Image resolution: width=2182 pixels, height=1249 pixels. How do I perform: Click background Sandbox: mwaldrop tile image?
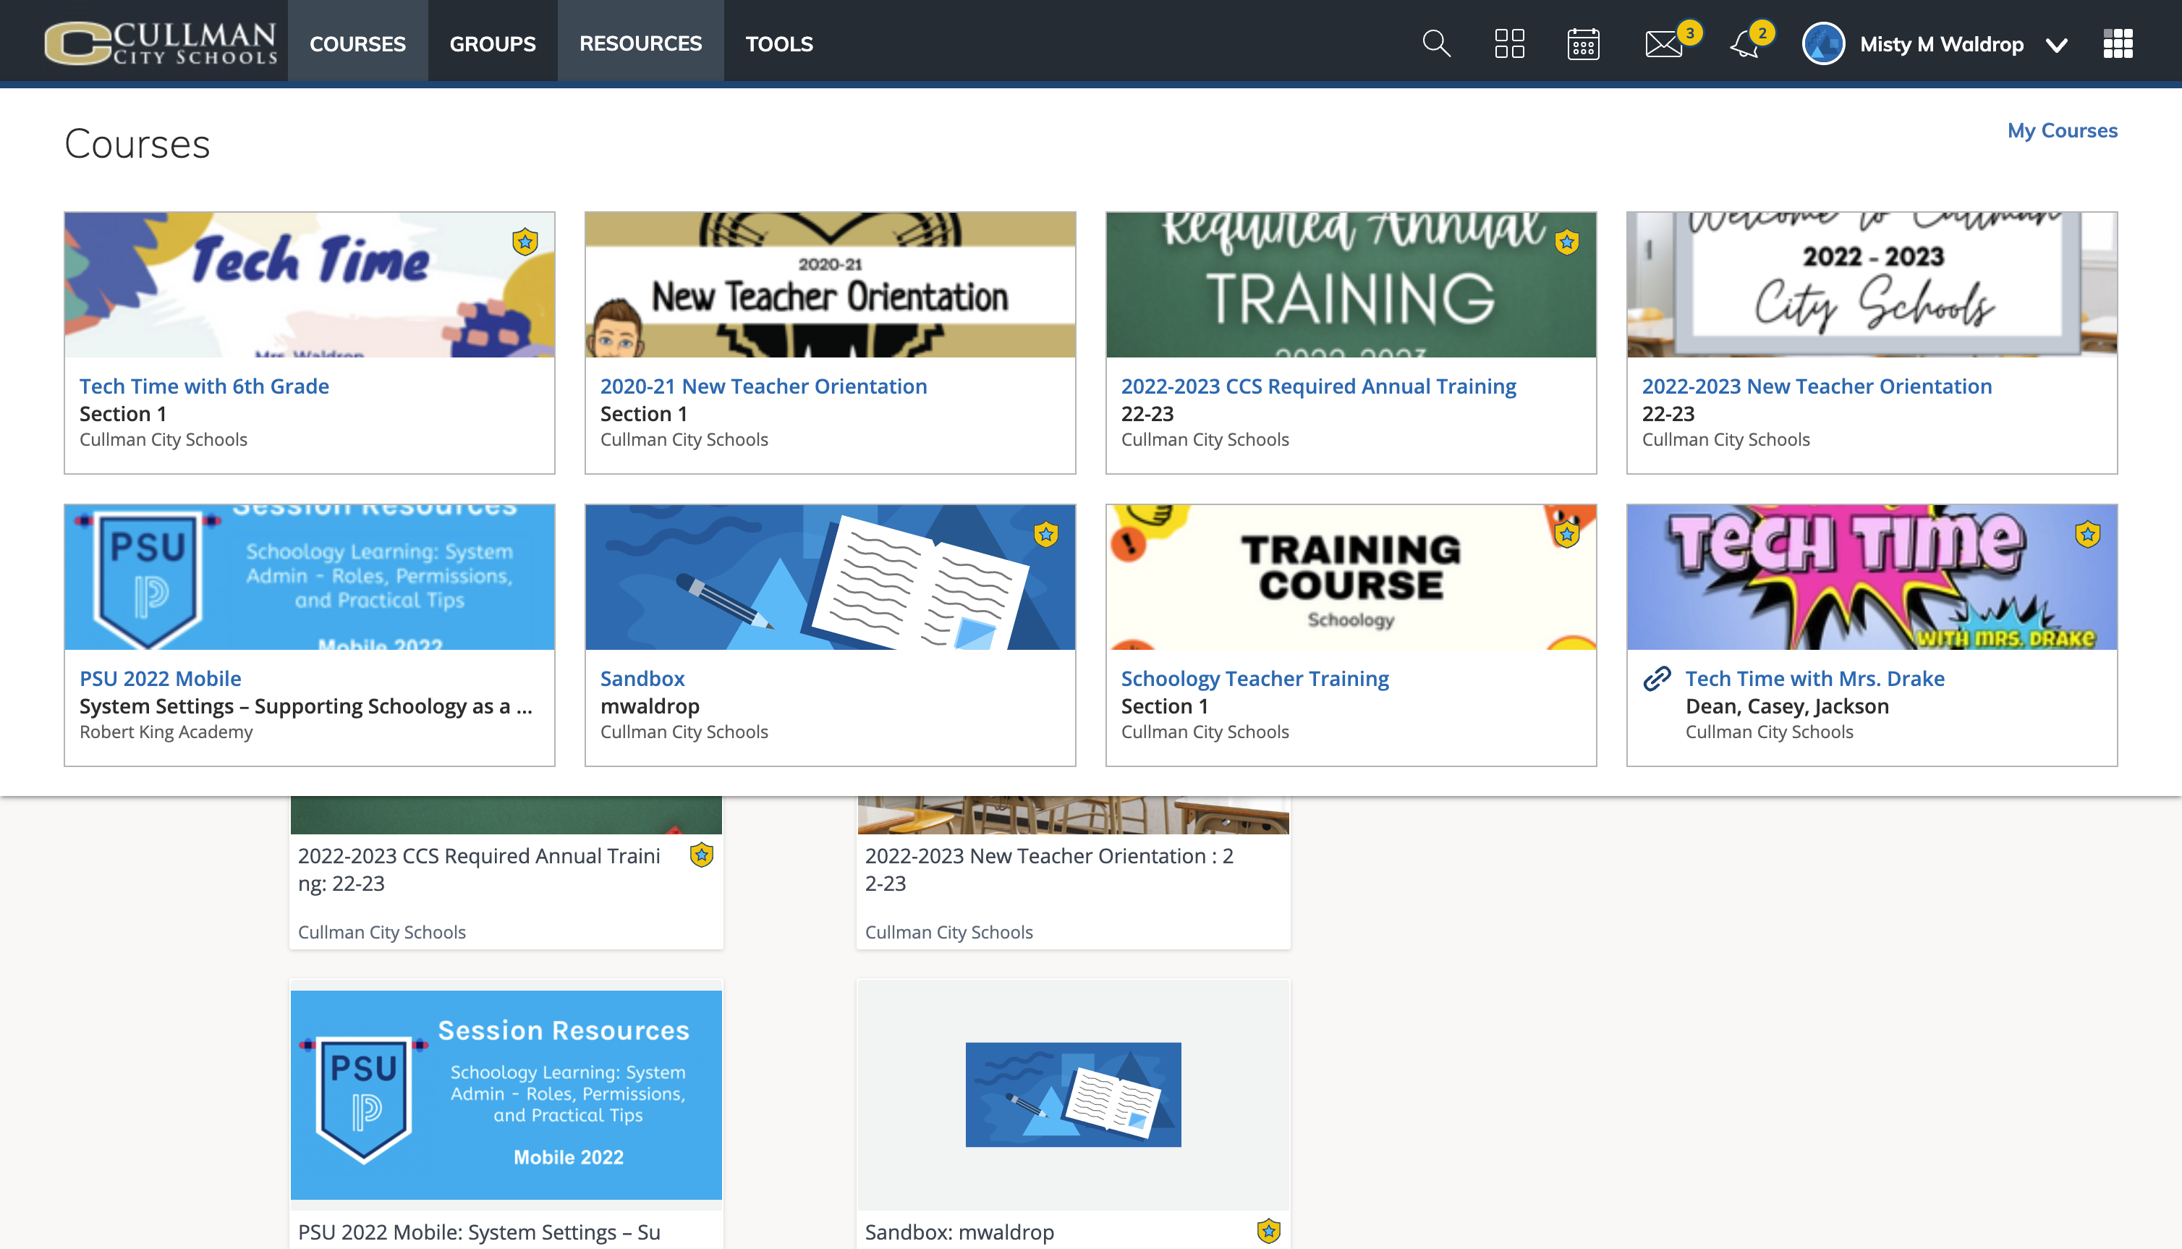pyautogui.click(x=1074, y=1095)
